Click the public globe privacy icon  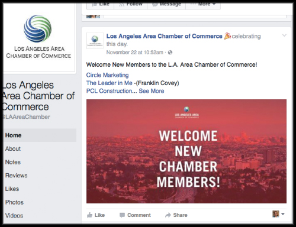(x=170, y=53)
